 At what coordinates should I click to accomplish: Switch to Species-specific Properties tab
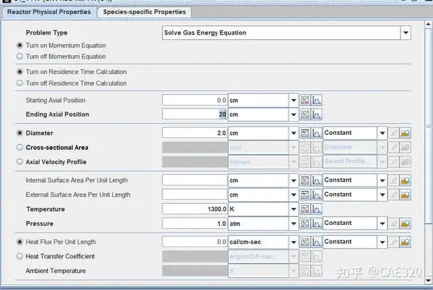pyautogui.click(x=144, y=12)
